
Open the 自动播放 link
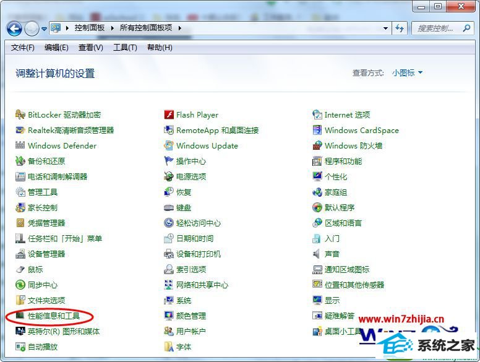[43, 347]
